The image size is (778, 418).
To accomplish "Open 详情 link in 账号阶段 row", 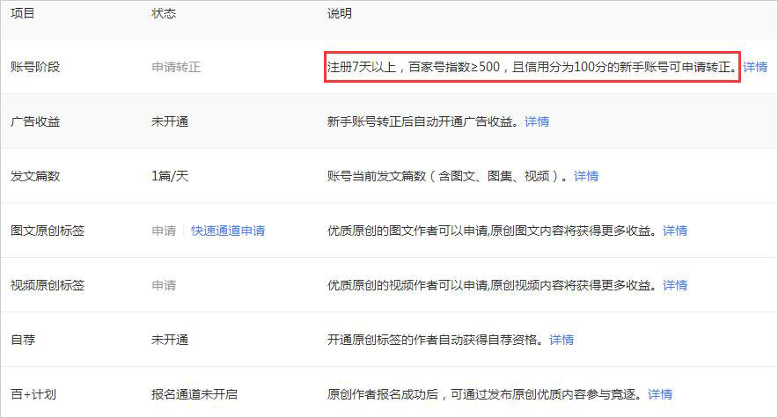I will point(755,67).
